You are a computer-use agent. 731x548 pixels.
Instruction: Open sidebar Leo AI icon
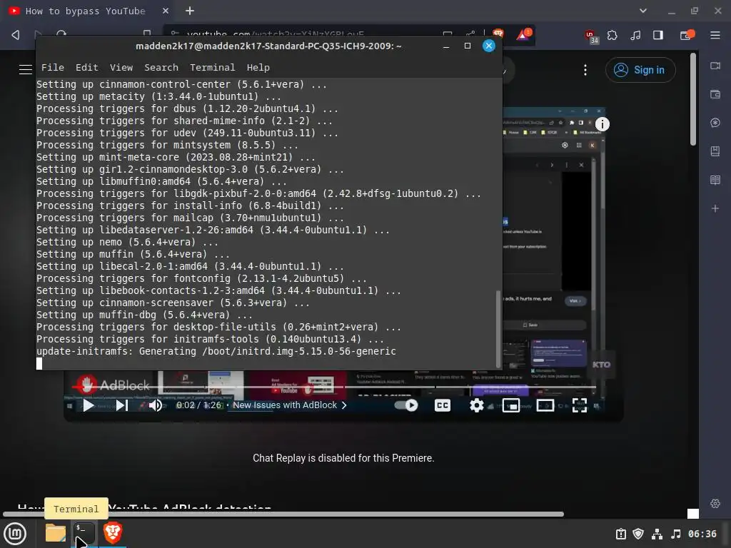(715, 123)
